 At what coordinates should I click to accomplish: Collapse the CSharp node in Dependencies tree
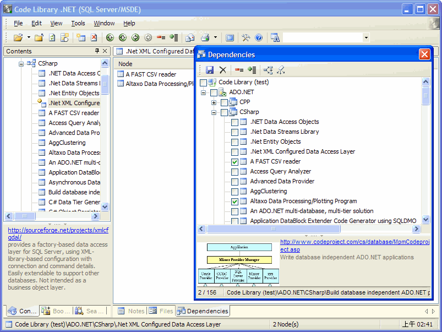click(214, 112)
